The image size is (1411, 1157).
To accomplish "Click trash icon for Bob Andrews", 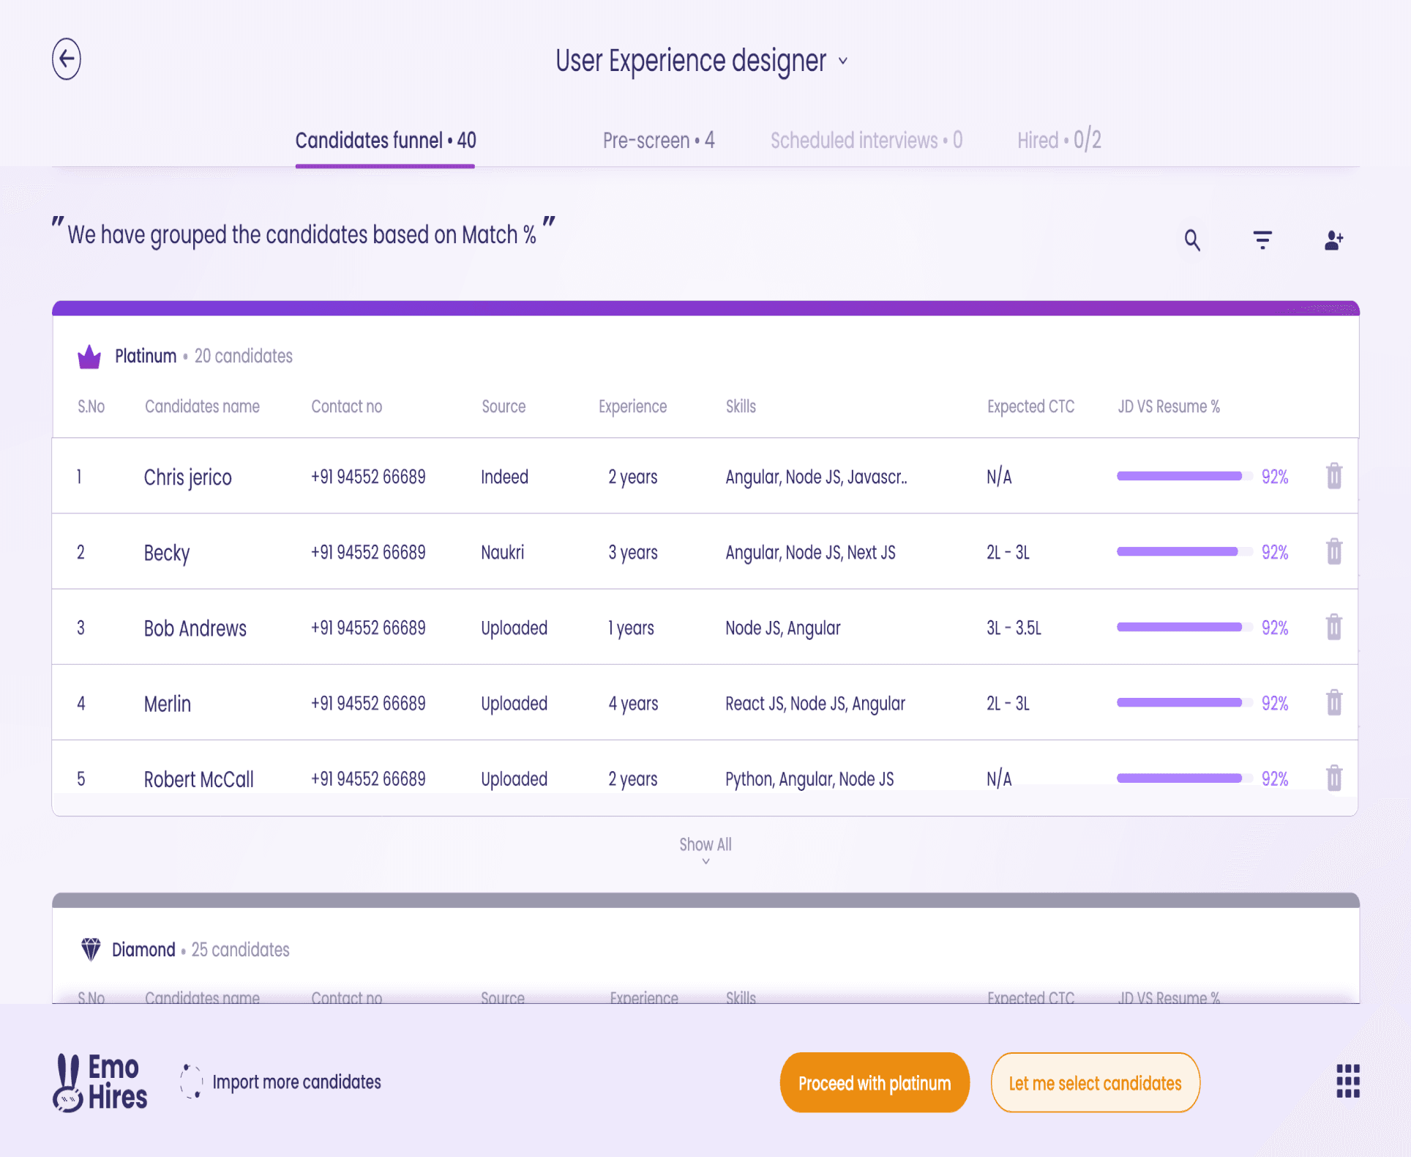I will tap(1333, 627).
